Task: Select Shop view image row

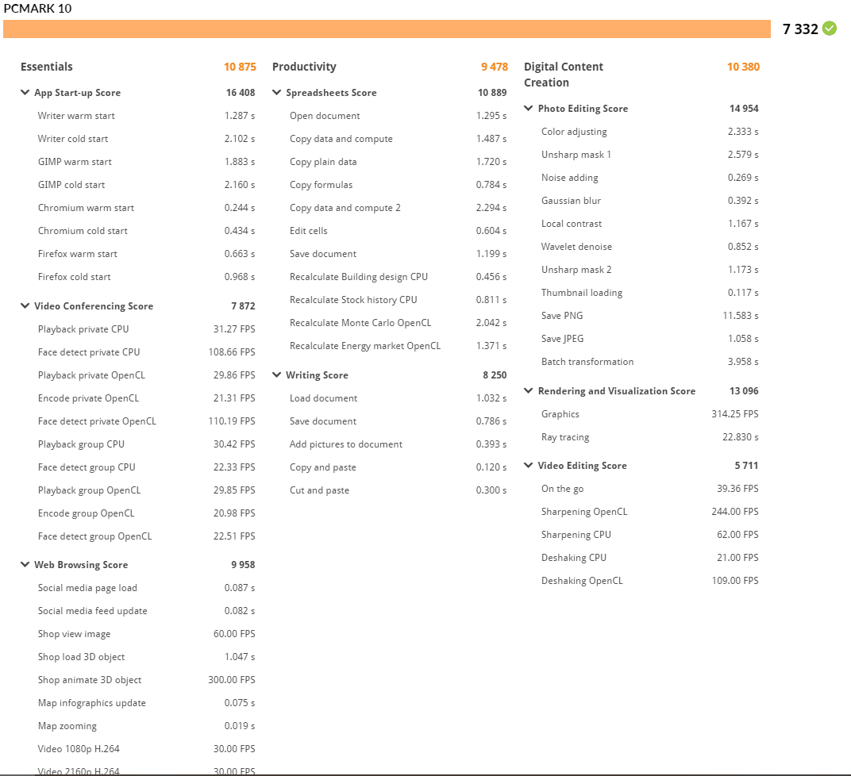Action: click(x=147, y=634)
